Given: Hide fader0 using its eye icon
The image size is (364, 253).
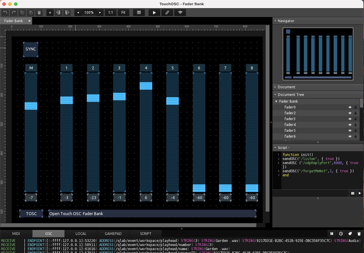Looking at the screenshot, I should coord(350,107).
